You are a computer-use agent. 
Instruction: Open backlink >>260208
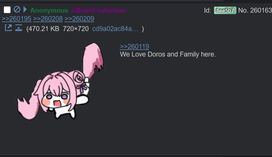(48, 19)
